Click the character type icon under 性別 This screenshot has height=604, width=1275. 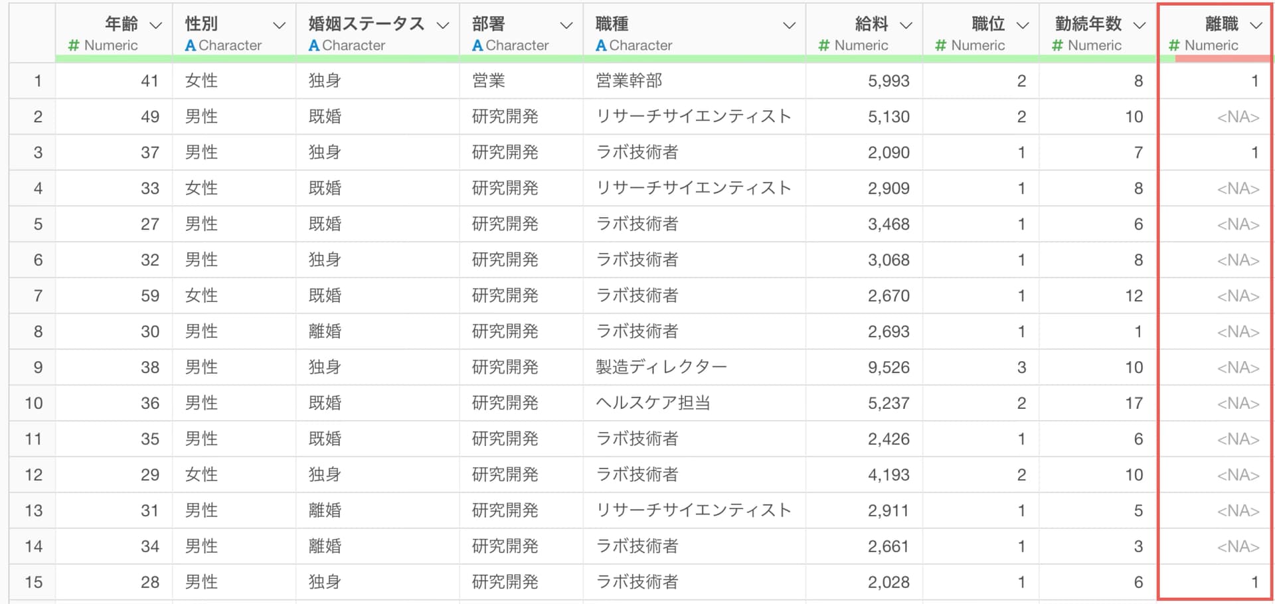coord(190,46)
